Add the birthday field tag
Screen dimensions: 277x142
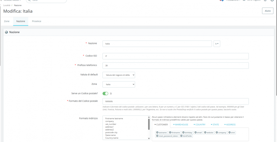187,133
